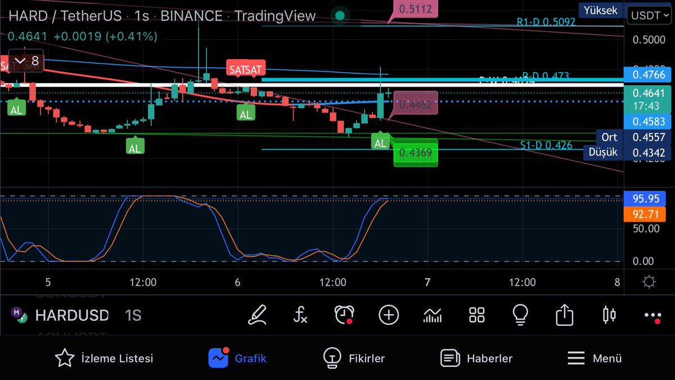Tap the +0.0019 (+0.41%) change text
This screenshot has height=380, width=675.
coord(106,37)
